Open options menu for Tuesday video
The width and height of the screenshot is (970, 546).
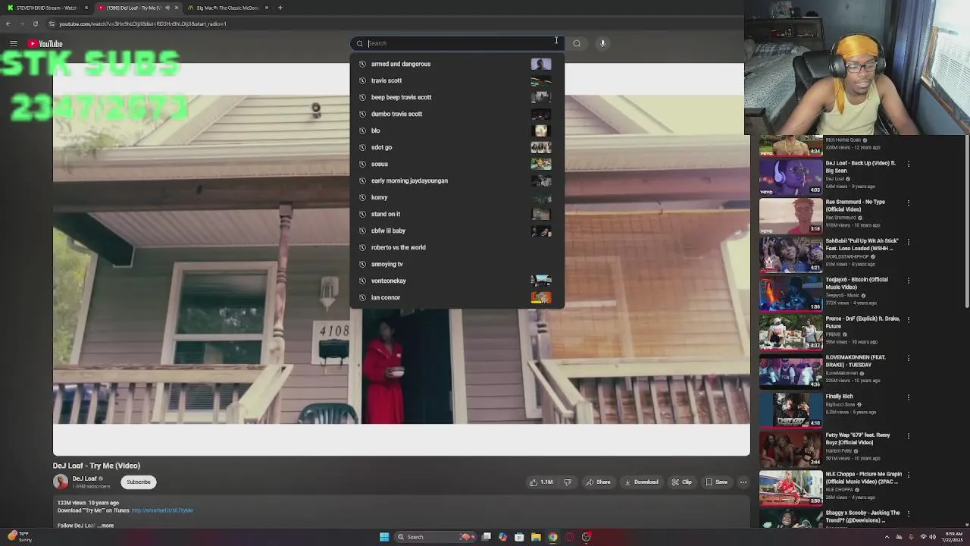pos(909,358)
